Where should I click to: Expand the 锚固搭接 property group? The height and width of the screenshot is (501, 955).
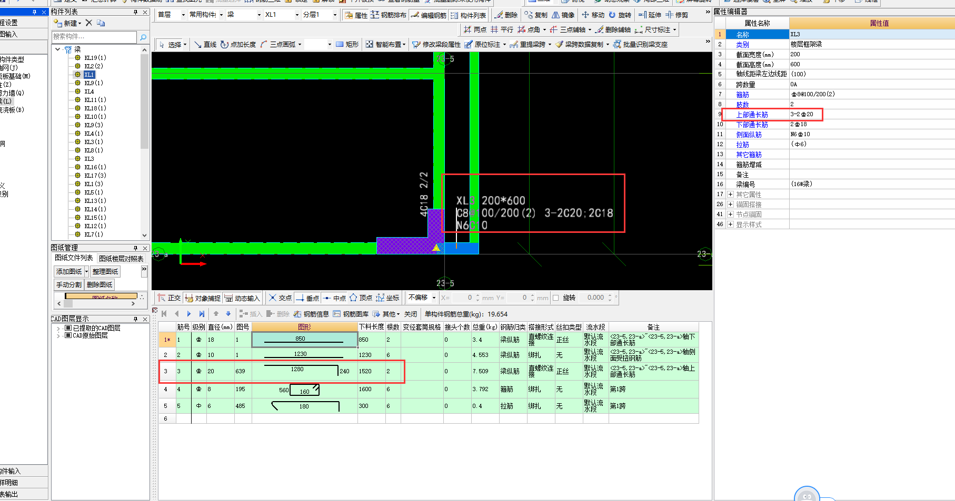(730, 205)
